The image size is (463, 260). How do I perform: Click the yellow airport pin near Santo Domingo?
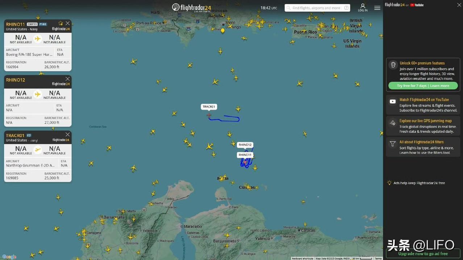(x=223, y=31)
